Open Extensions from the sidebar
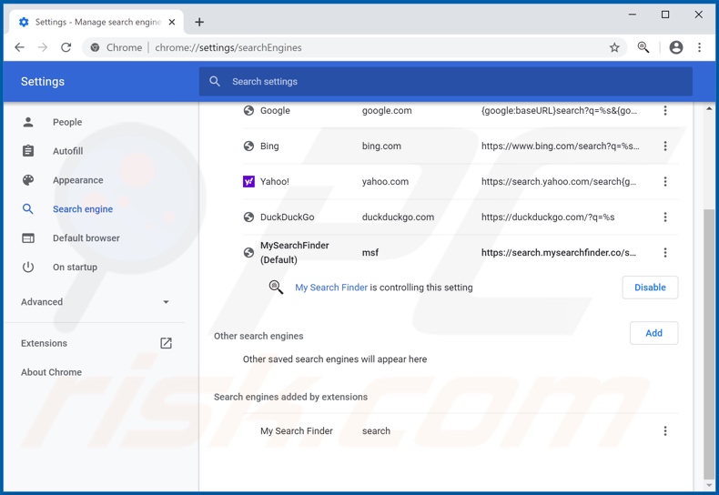 pos(44,343)
